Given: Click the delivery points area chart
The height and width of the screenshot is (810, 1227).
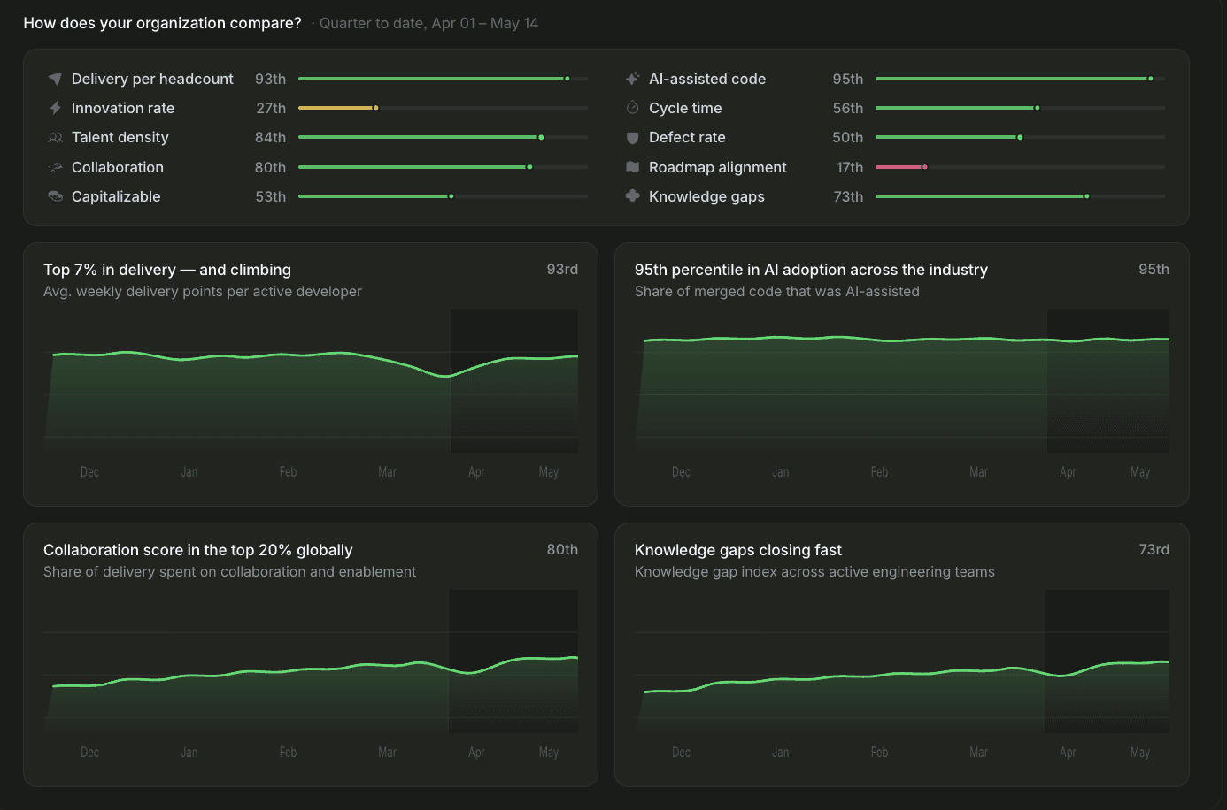Looking at the screenshot, I should pyautogui.click(x=311, y=381).
